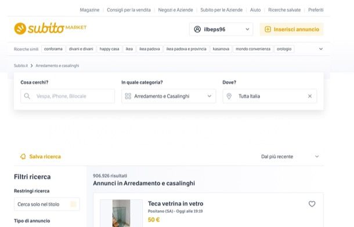This screenshot has width=354, height=227.
Task: Clear the Tutta Italia location with X
Action: (310, 96)
